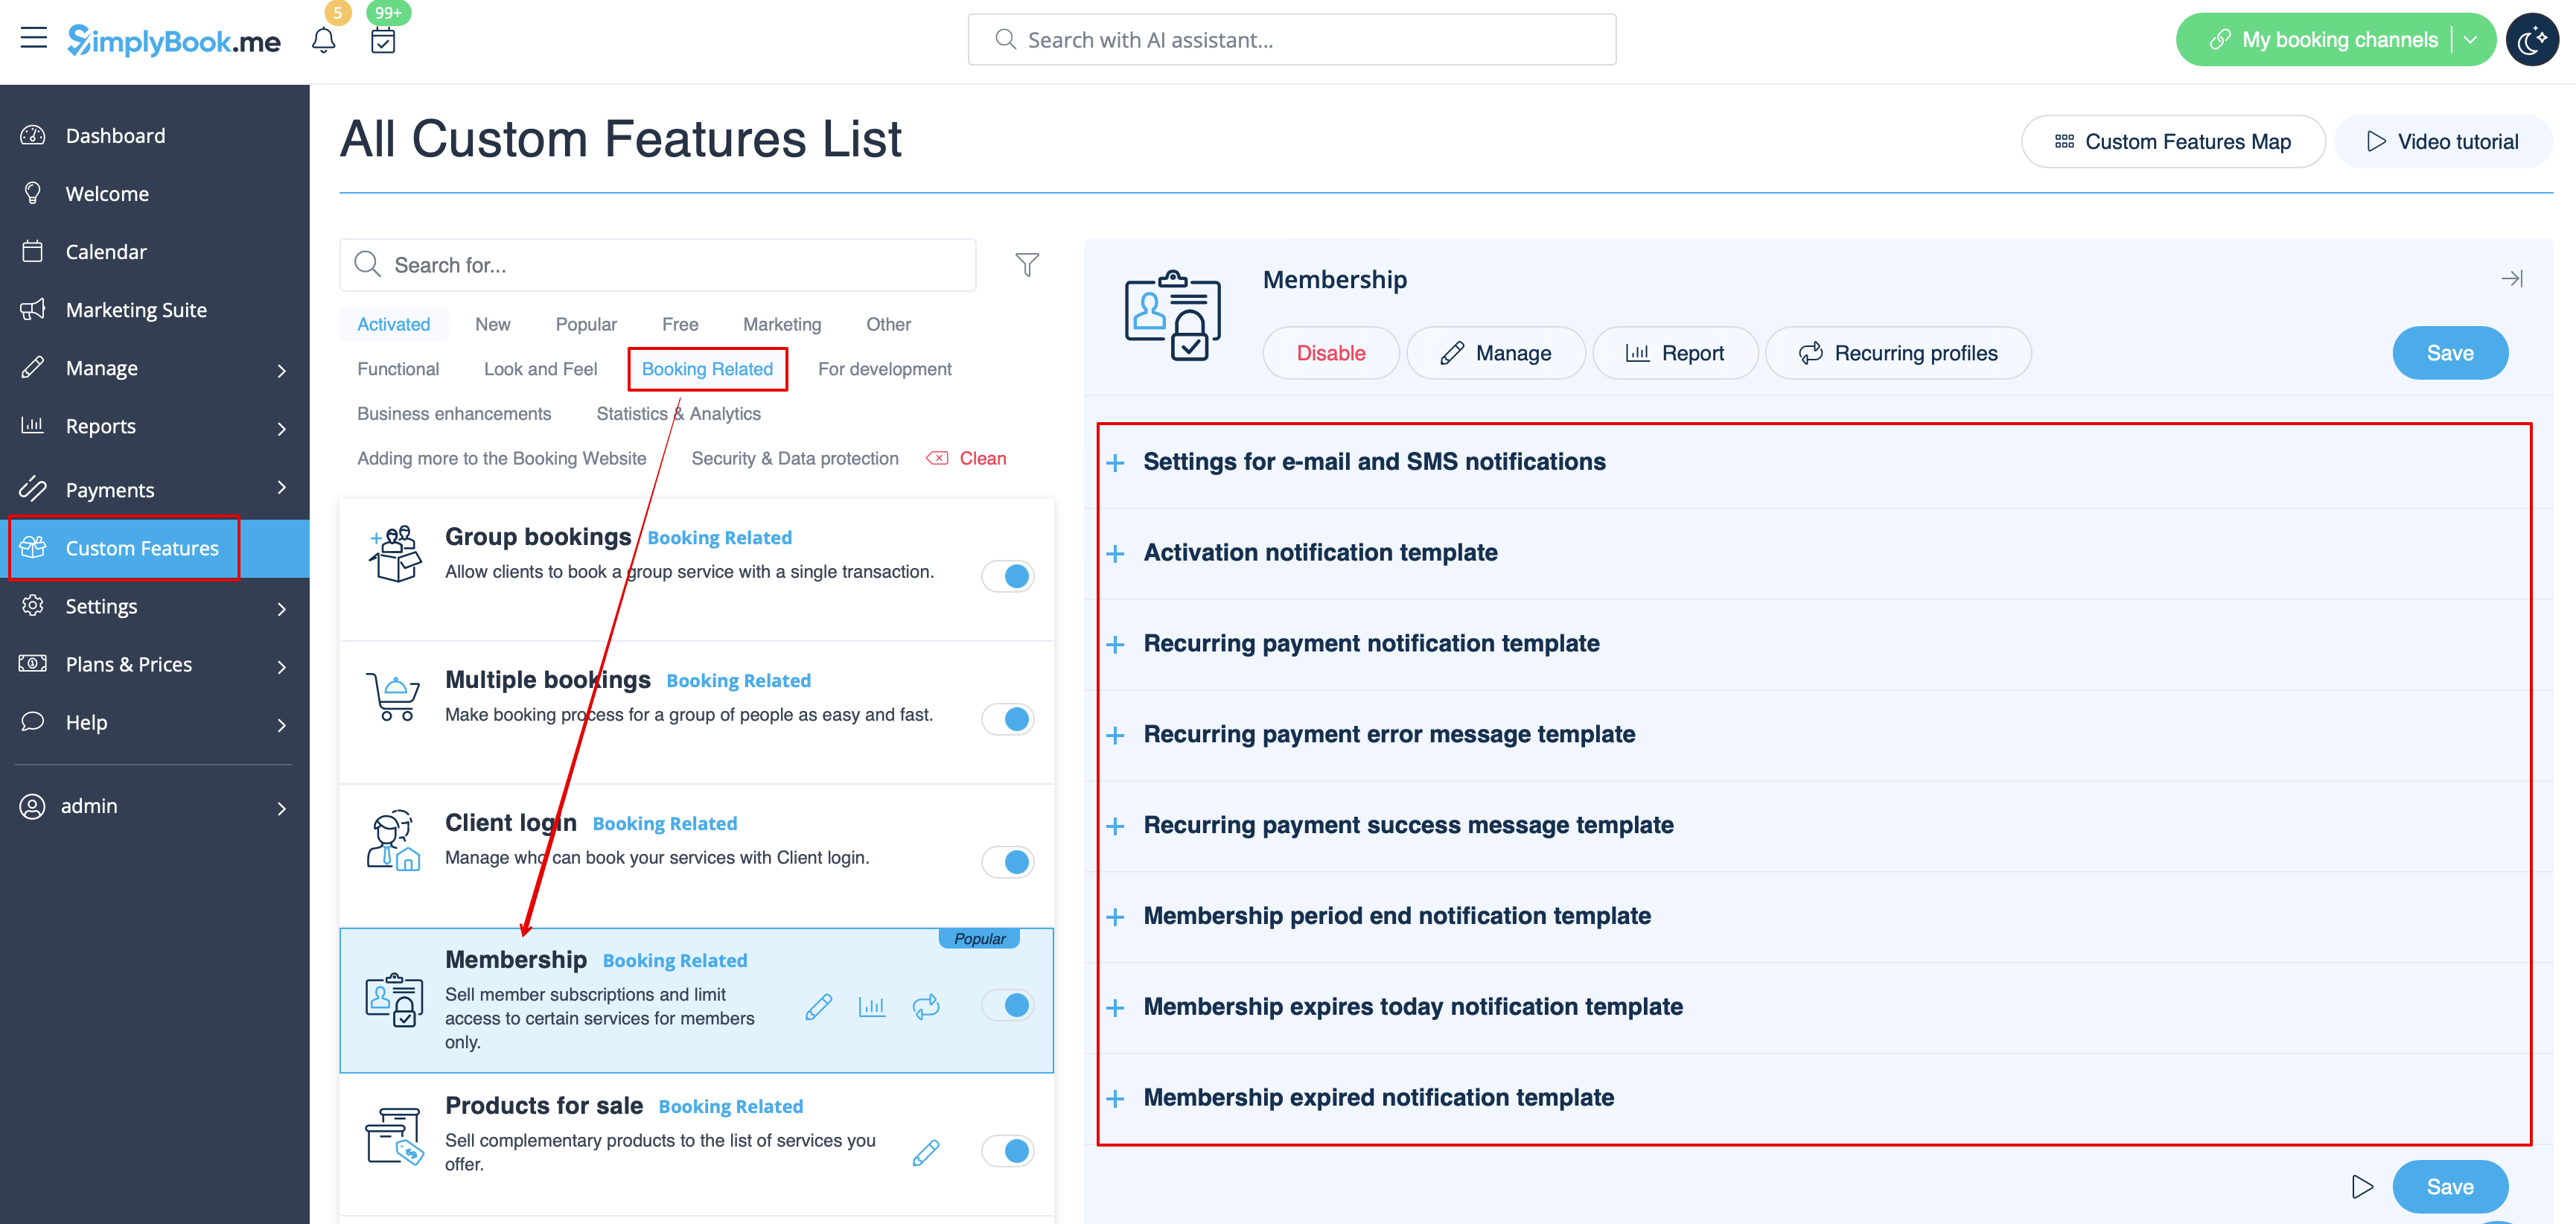Viewport: 2576px width, 1224px height.
Task: Click the Recurring profiles button
Action: tap(1898, 353)
